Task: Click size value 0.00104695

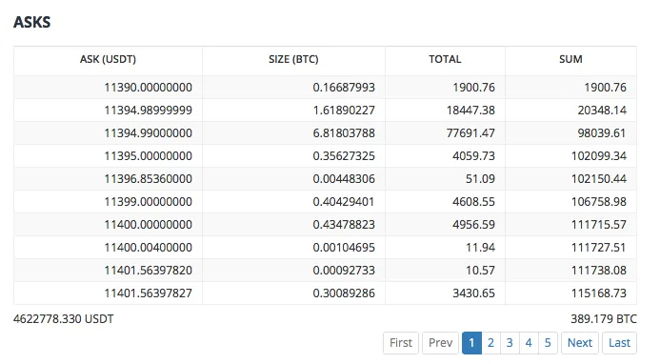Action: [344, 248]
